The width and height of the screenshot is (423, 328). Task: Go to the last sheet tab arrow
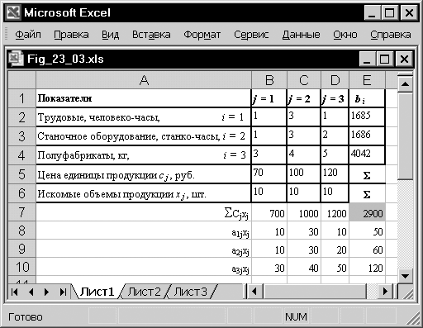point(64,292)
